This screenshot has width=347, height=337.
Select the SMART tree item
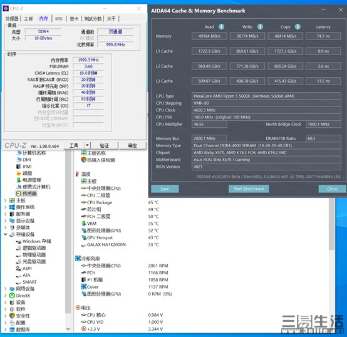29,282
